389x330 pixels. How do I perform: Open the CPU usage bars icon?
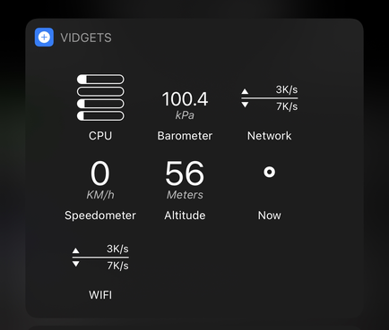pos(100,97)
